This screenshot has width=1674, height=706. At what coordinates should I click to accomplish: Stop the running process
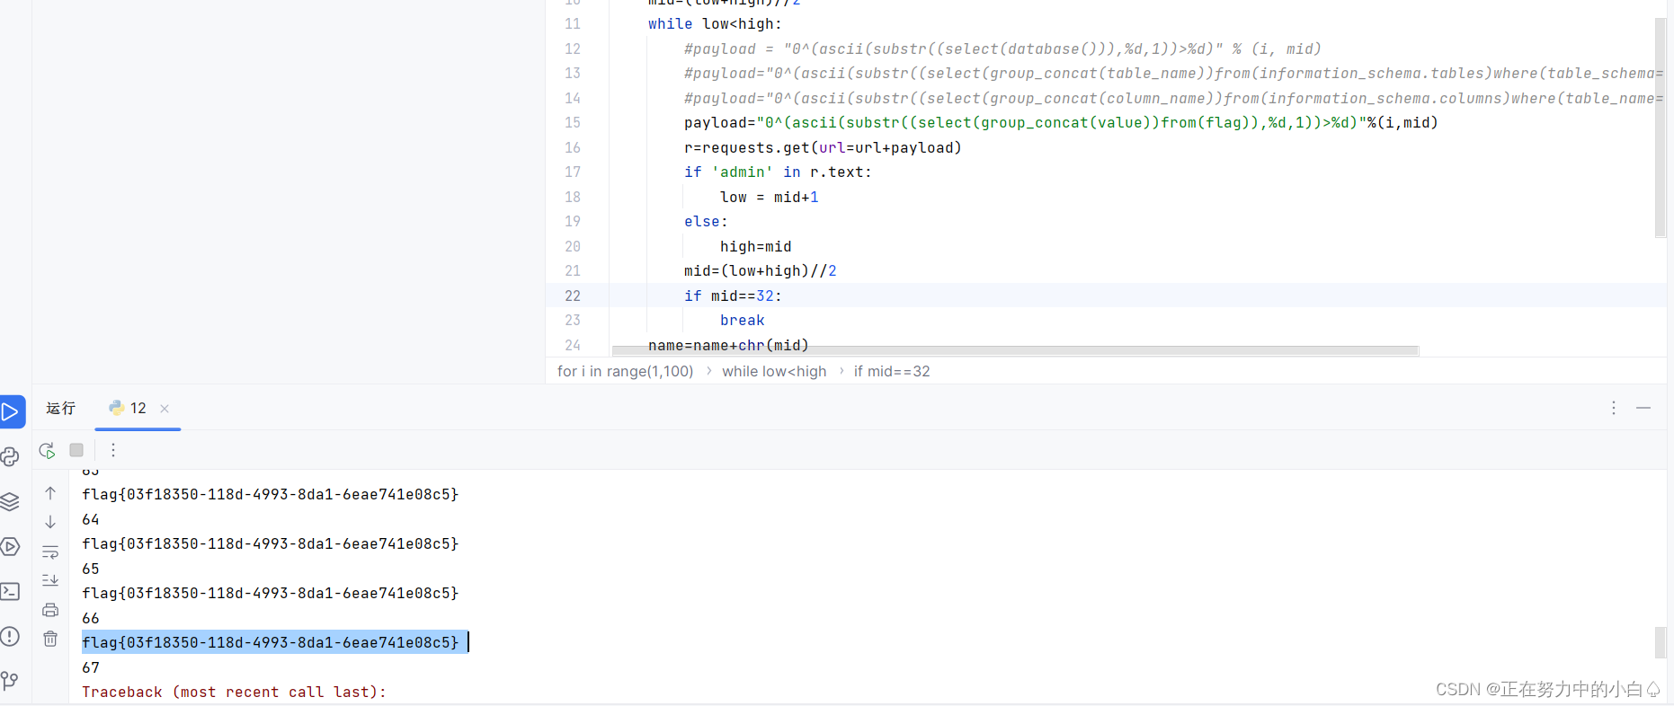pos(76,450)
